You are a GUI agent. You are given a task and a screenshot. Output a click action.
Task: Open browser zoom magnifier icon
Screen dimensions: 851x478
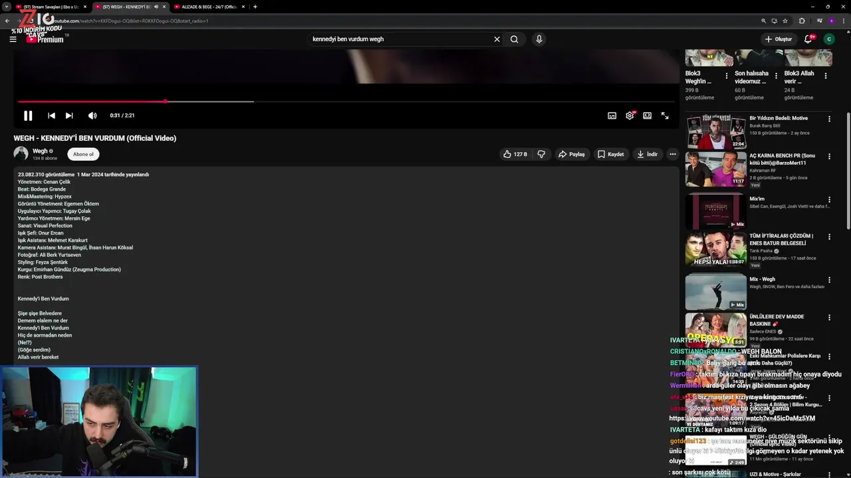coord(764,21)
